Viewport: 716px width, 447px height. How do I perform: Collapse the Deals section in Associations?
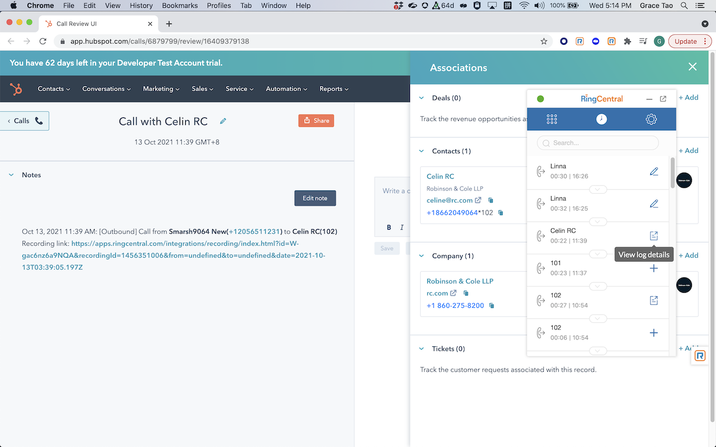click(x=421, y=97)
